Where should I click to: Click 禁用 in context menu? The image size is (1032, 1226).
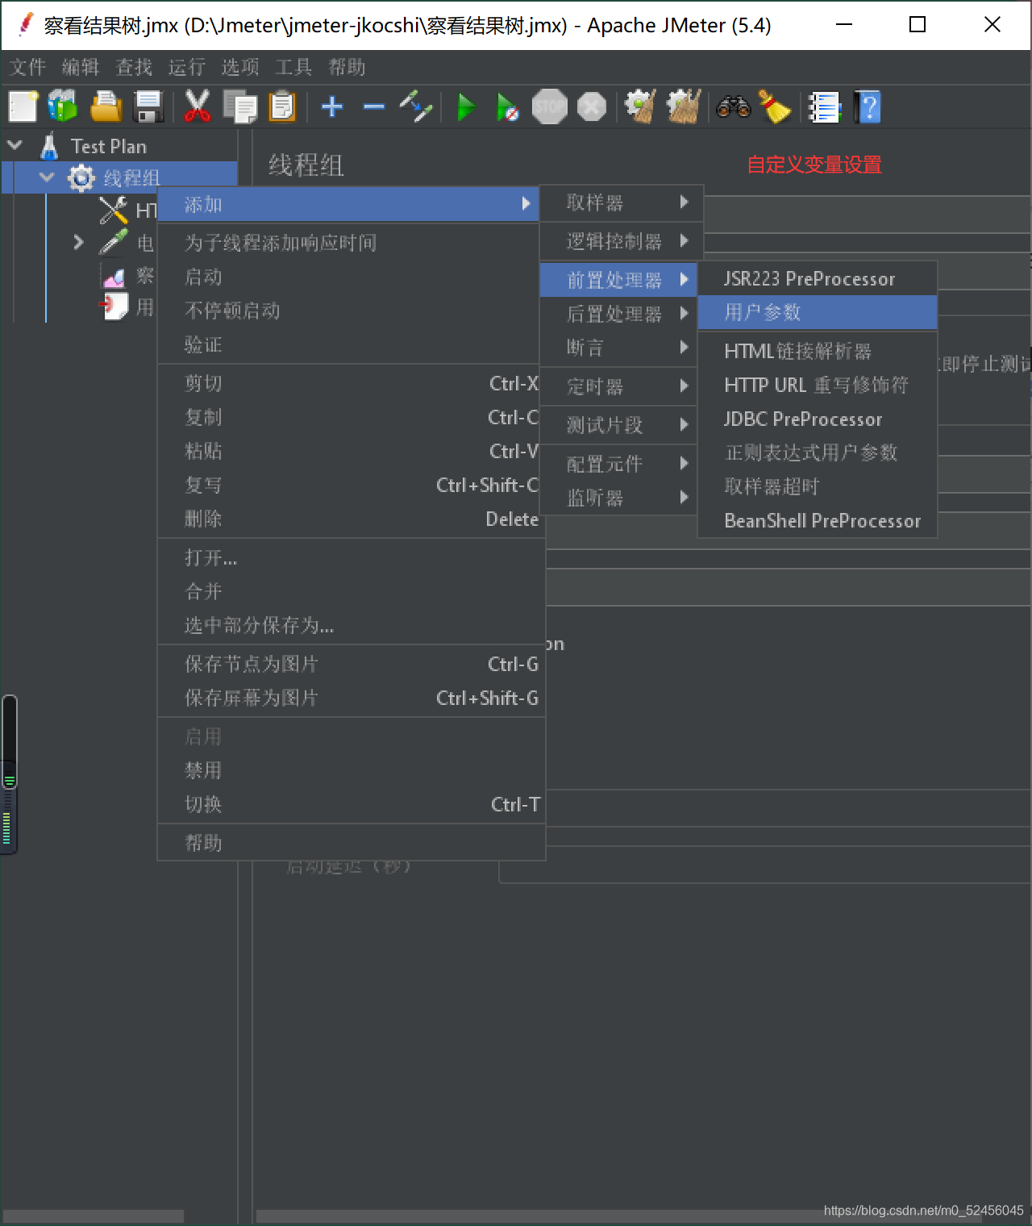coord(352,770)
